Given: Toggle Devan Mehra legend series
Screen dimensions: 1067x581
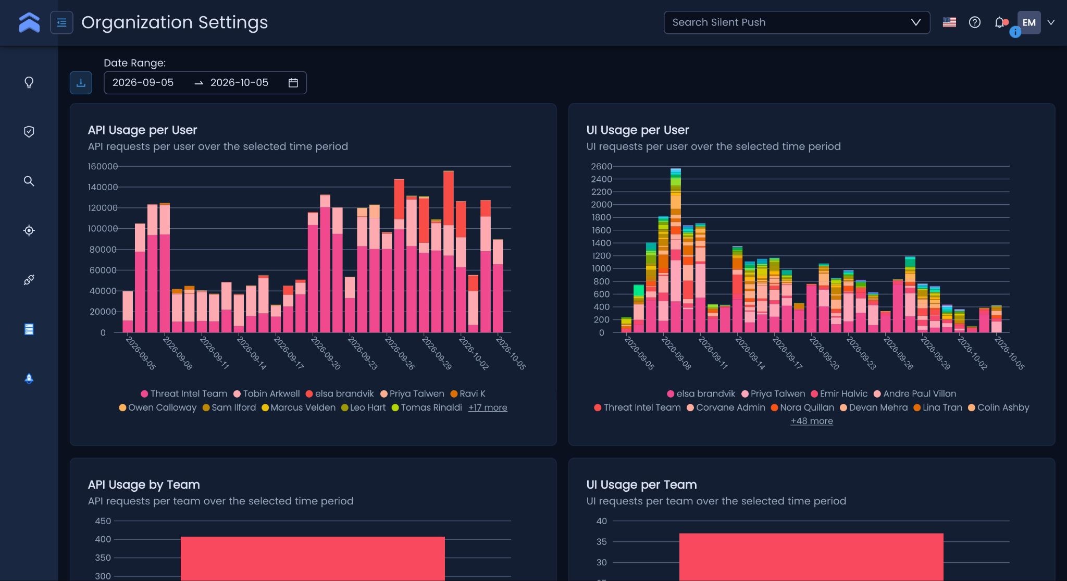Looking at the screenshot, I should [874, 407].
